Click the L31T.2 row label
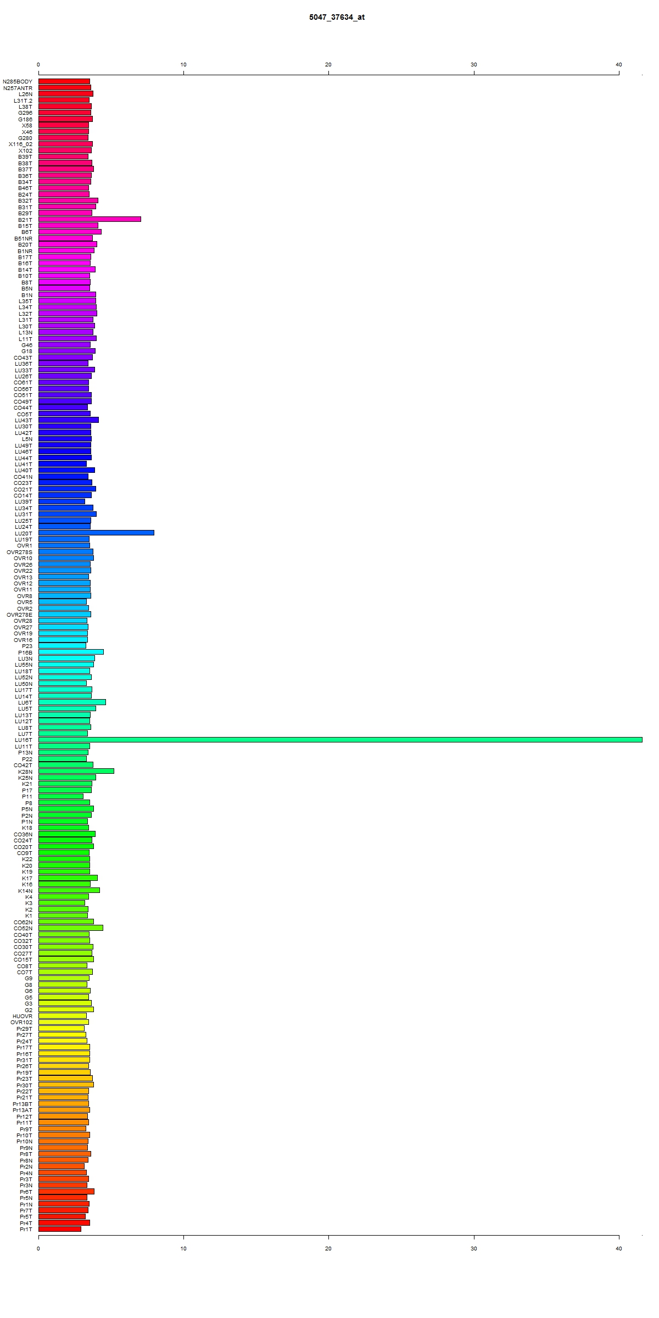Screen dimensions: 659x1318 point(23,100)
